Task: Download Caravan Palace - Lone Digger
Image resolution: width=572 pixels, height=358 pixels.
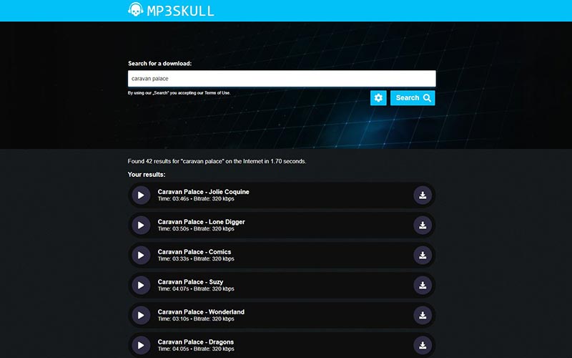Action: [423, 225]
